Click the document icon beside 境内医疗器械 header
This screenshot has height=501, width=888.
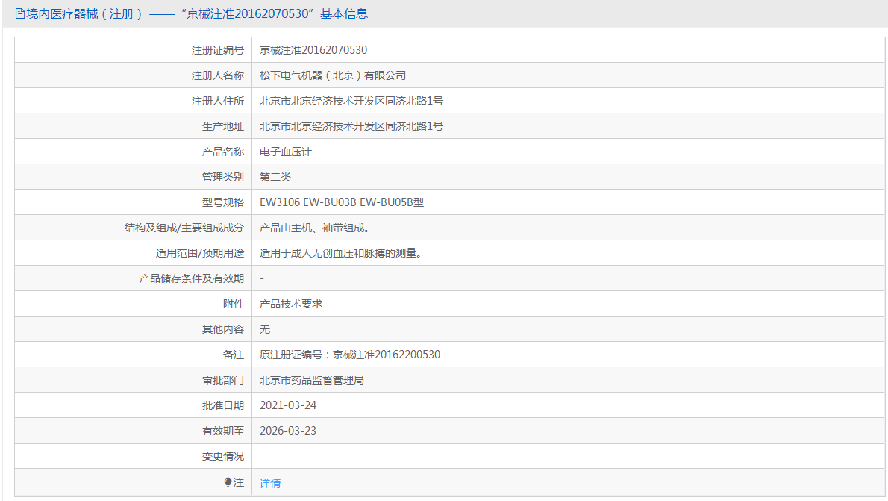pyautogui.click(x=20, y=13)
